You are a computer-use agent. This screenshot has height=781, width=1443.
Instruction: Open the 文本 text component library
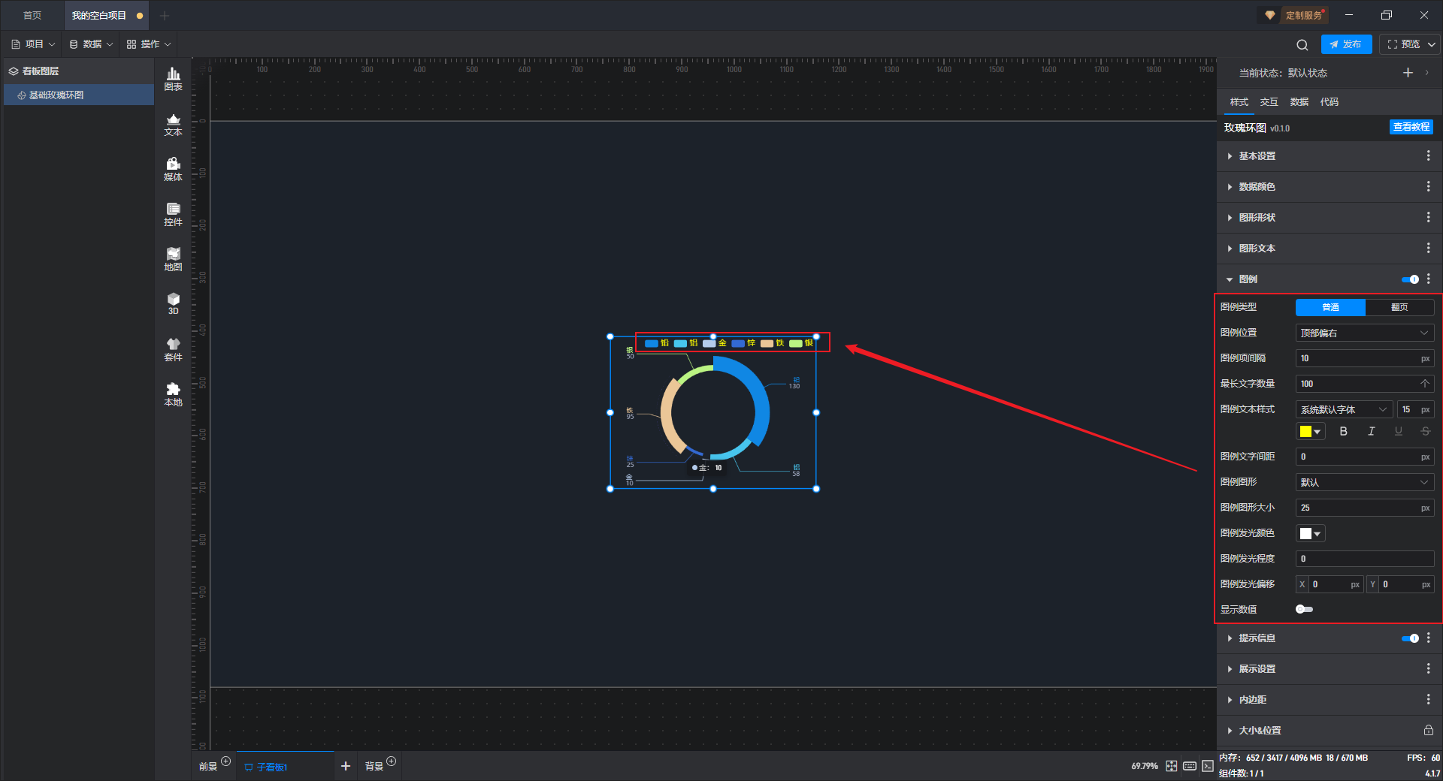(173, 124)
